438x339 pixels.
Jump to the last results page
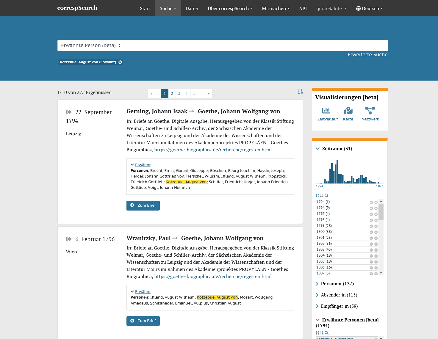[x=209, y=94]
